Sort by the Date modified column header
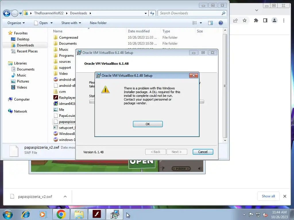Image resolution: width=294 pixels, height=220 pixels. coord(139,31)
